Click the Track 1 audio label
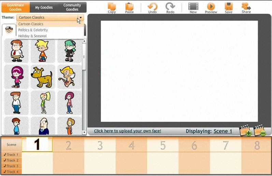 [x=12, y=155]
